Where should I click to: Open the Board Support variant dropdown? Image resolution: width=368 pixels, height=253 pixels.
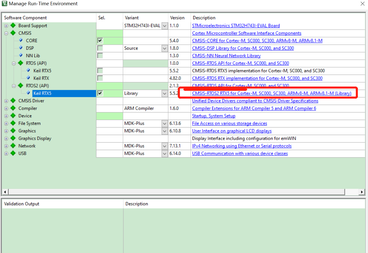tap(164, 26)
